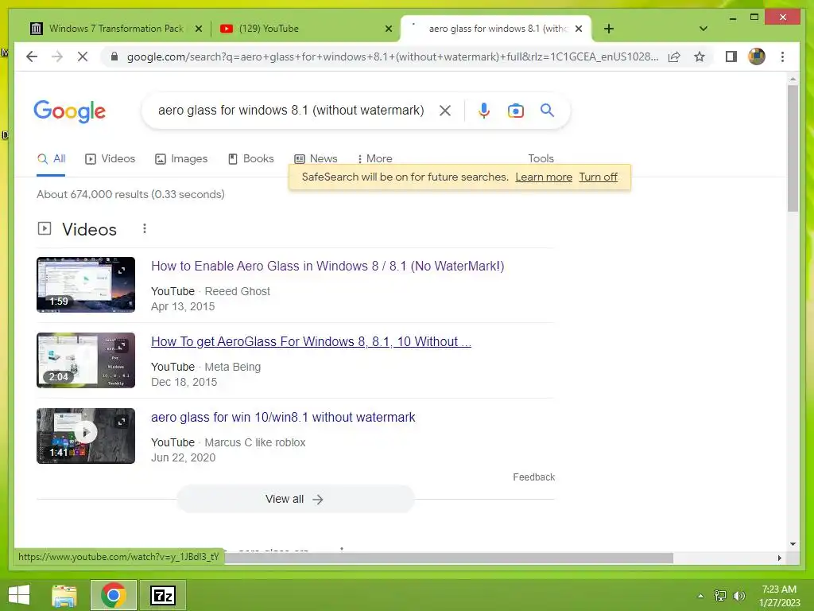814x611 pixels.
Task: Click the forward navigation arrow
Action: tap(57, 56)
